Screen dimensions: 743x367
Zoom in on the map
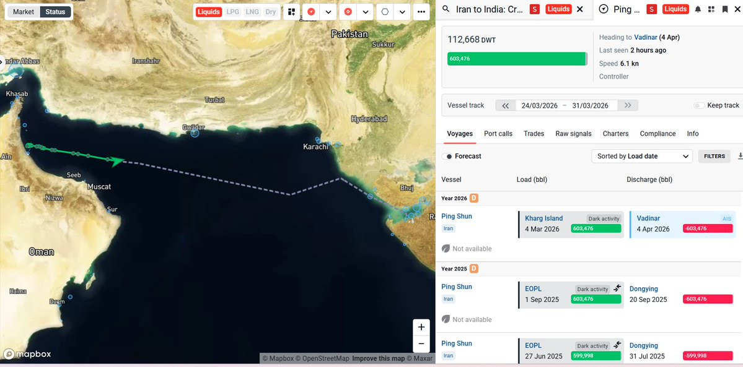tap(421, 327)
